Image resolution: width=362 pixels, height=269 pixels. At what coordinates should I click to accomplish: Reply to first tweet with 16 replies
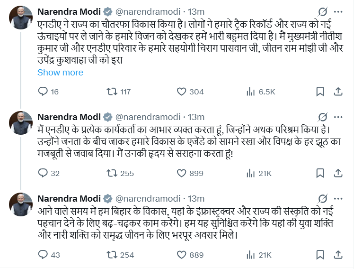pos(43,92)
